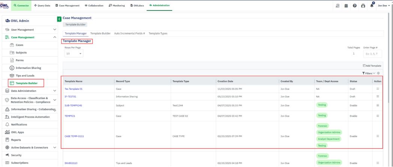Click the Add Template button
The height and width of the screenshot is (167, 393).
372,65
